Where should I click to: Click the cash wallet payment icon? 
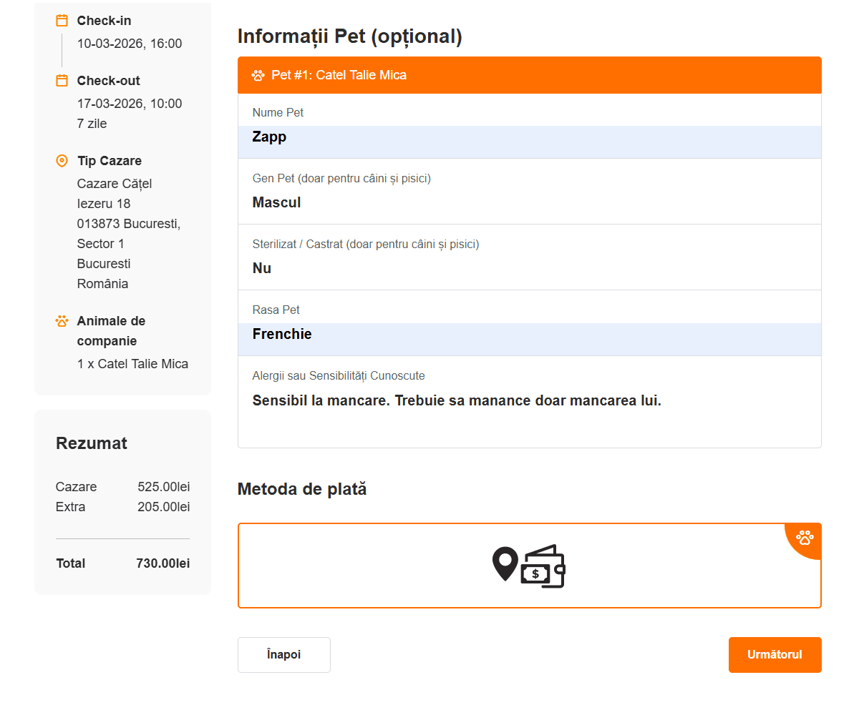click(x=543, y=566)
